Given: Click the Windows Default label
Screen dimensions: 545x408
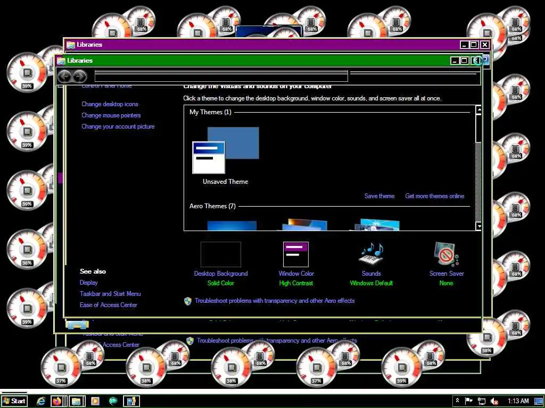Looking at the screenshot, I should point(371,283).
